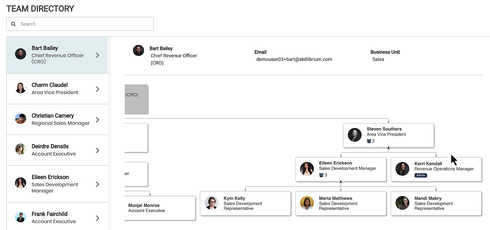Select Charm Claudel from the directory list

tap(56, 89)
